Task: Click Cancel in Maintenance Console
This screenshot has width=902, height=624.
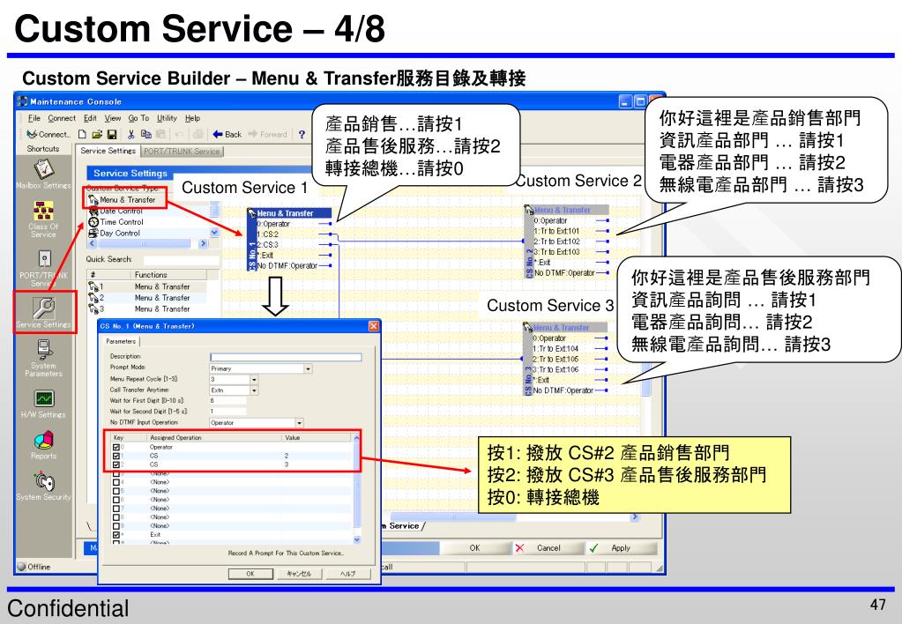Action: (548, 548)
